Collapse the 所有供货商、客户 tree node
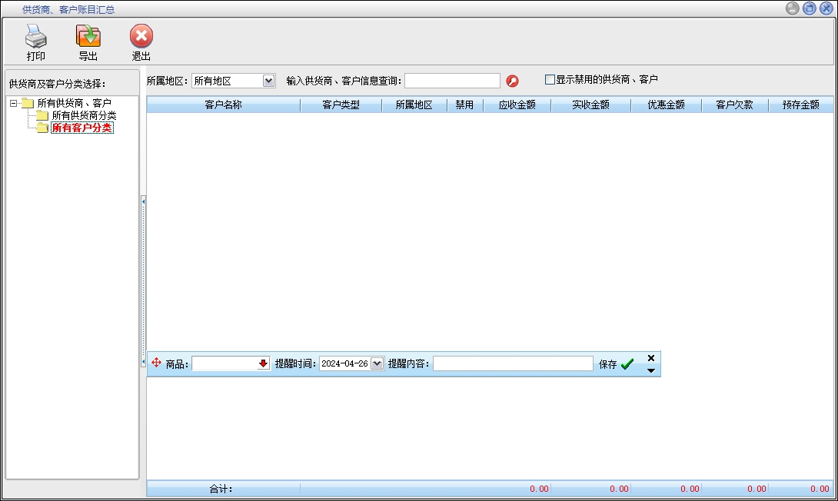838x501 pixels. tap(14, 103)
